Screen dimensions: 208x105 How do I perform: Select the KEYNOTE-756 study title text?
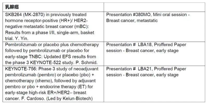pyautogui.click(x=52, y=84)
